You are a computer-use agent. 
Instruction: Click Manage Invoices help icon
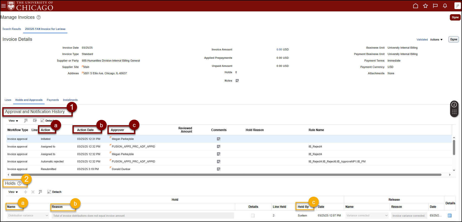click(x=39, y=17)
